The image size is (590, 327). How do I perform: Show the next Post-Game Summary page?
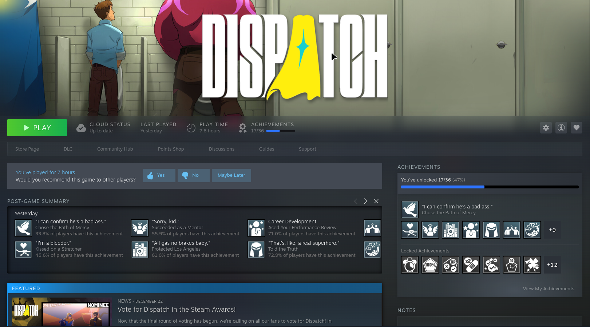pos(366,201)
